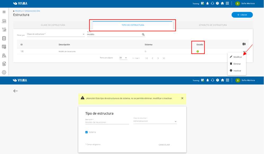This screenshot has height=154, width=264.
Task: Open the people/employees sidebar icon
Action: [x=4, y=21]
